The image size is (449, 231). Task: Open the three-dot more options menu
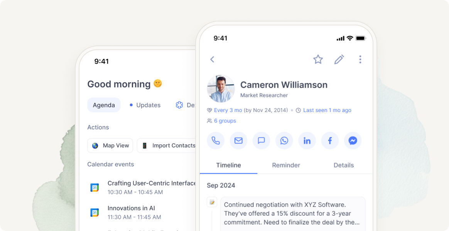coord(360,59)
